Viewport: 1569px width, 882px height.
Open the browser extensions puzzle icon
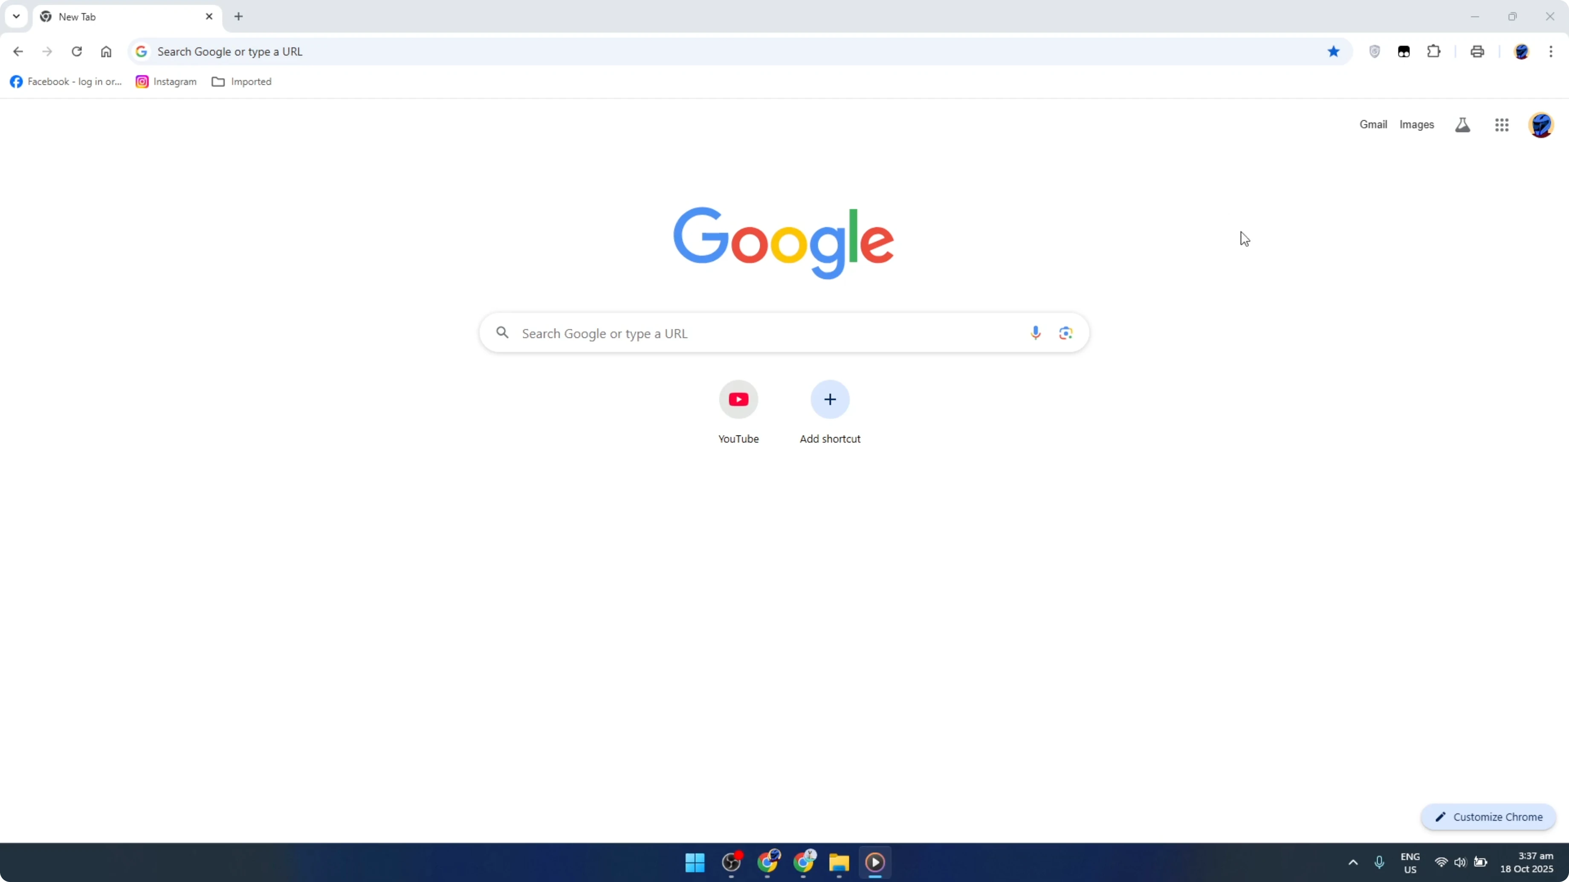[x=1434, y=52]
